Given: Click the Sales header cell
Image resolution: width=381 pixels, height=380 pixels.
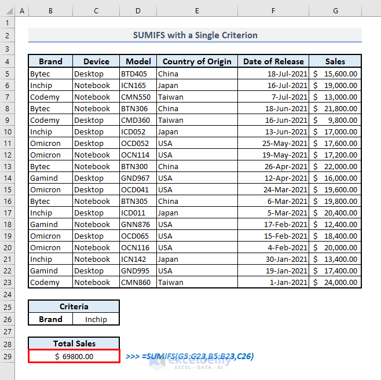Looking at the screenshot, I should 335,61.
